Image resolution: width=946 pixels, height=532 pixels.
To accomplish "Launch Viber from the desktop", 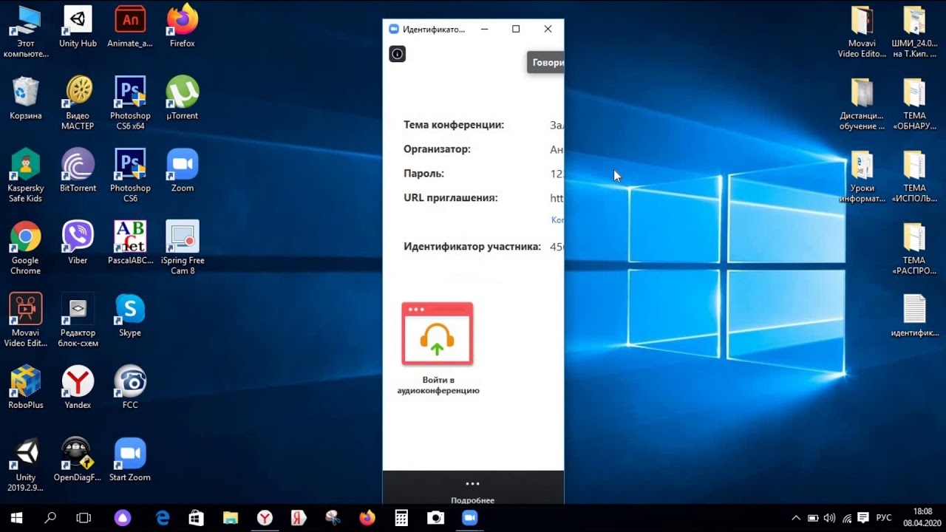I will tap(78, 244).
